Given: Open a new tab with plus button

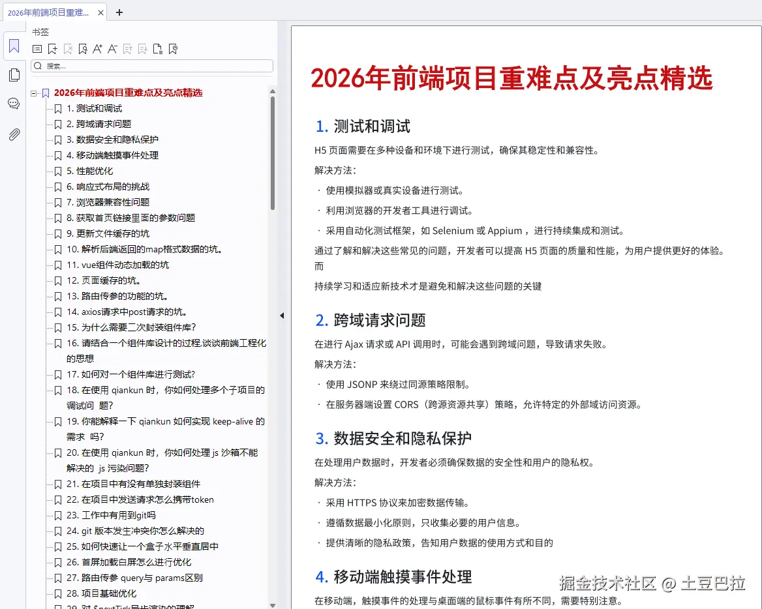Looking at the screenshot, I should point(119,12).
